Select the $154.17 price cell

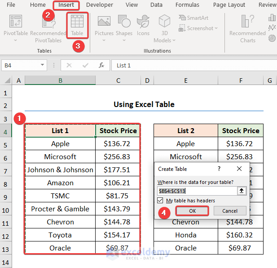coord(117,235)
